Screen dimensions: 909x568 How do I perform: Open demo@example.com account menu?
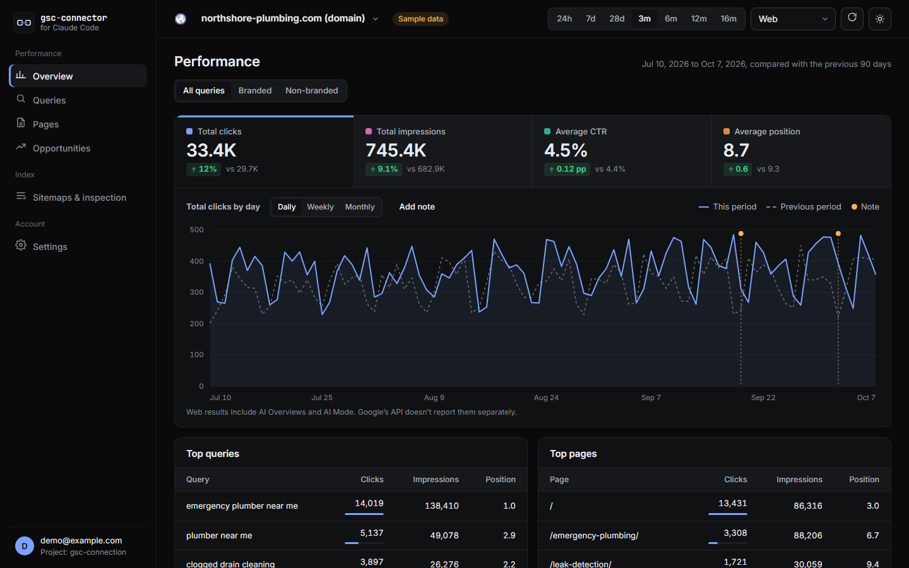[78, 546]
